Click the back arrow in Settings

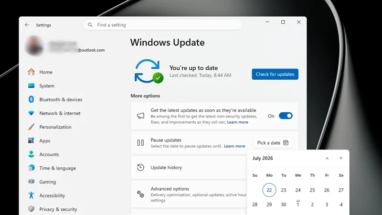(x=27, y=25)
